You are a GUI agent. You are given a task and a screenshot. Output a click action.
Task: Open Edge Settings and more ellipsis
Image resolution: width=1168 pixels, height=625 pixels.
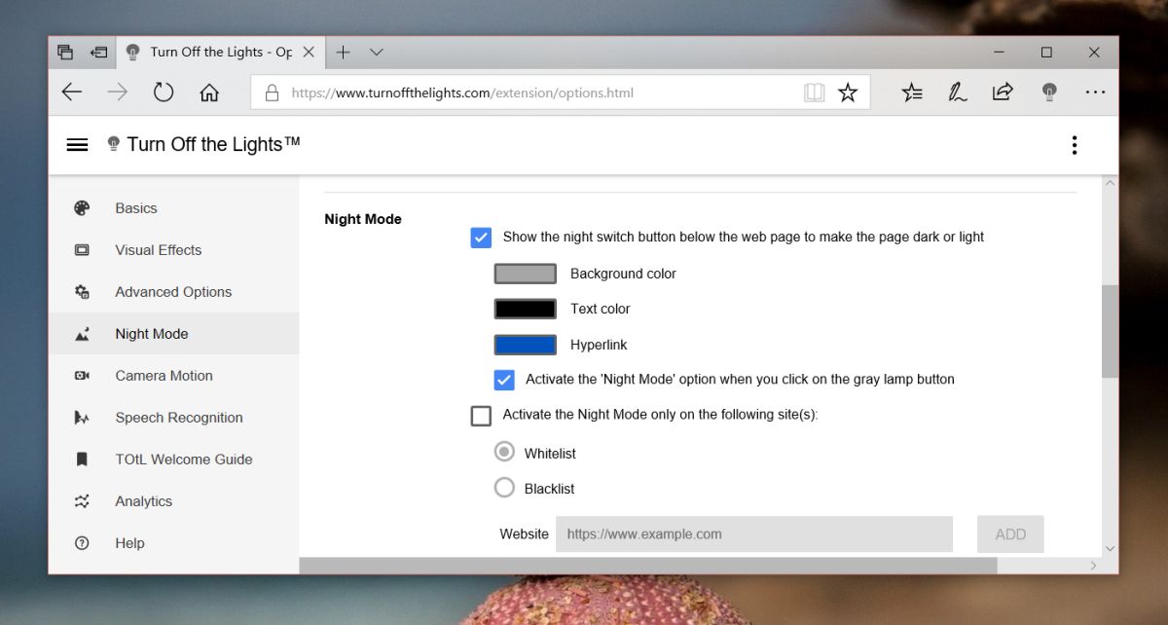(1095, 92)
